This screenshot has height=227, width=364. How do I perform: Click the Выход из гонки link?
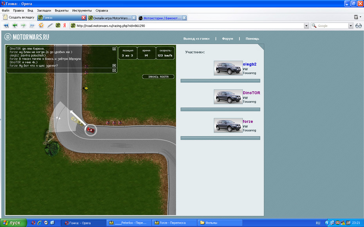click(196, 39)
